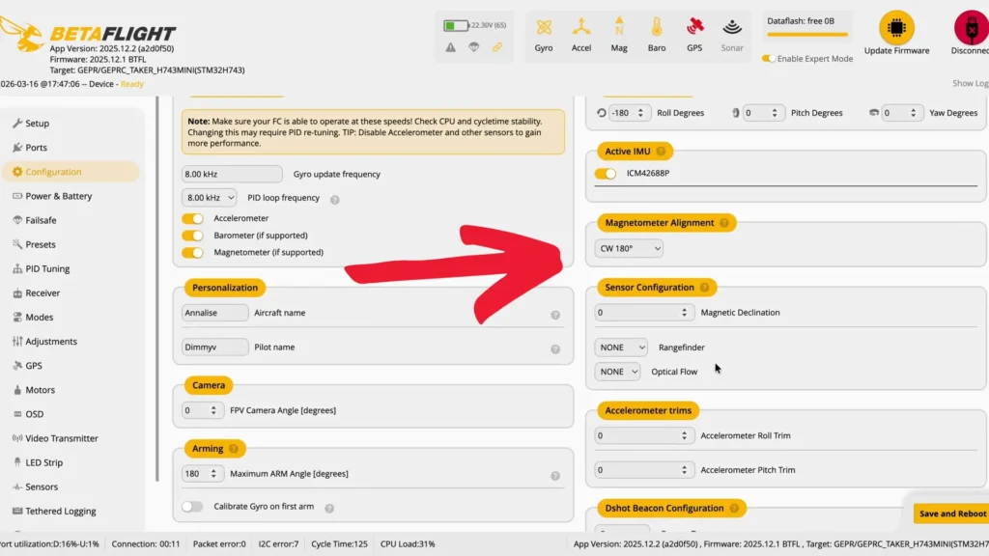Click the Baro sensor icon
Viewport: 989px width, 556px height.
(x=657, y=28)
